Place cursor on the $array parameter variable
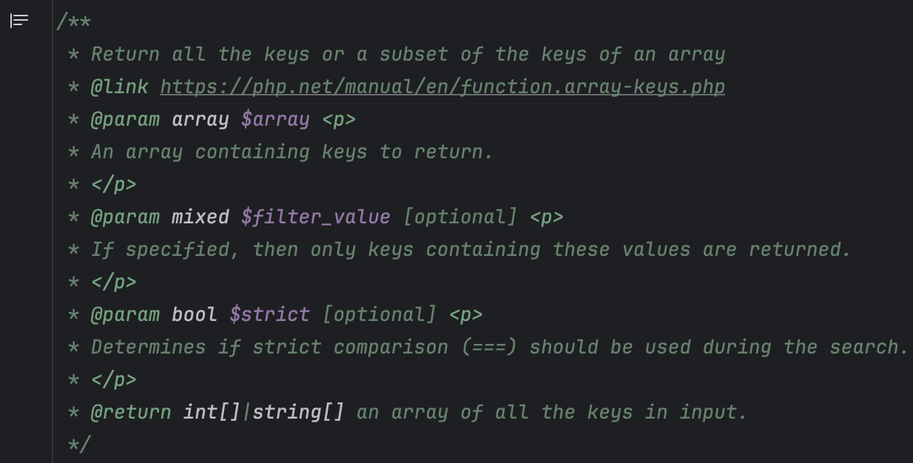913x463 pixels. point(275,119)
